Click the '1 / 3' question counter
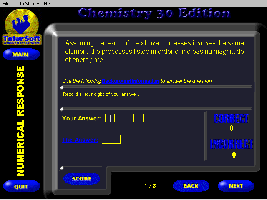This screenshot has width=267, height=200. click(150, 186)
